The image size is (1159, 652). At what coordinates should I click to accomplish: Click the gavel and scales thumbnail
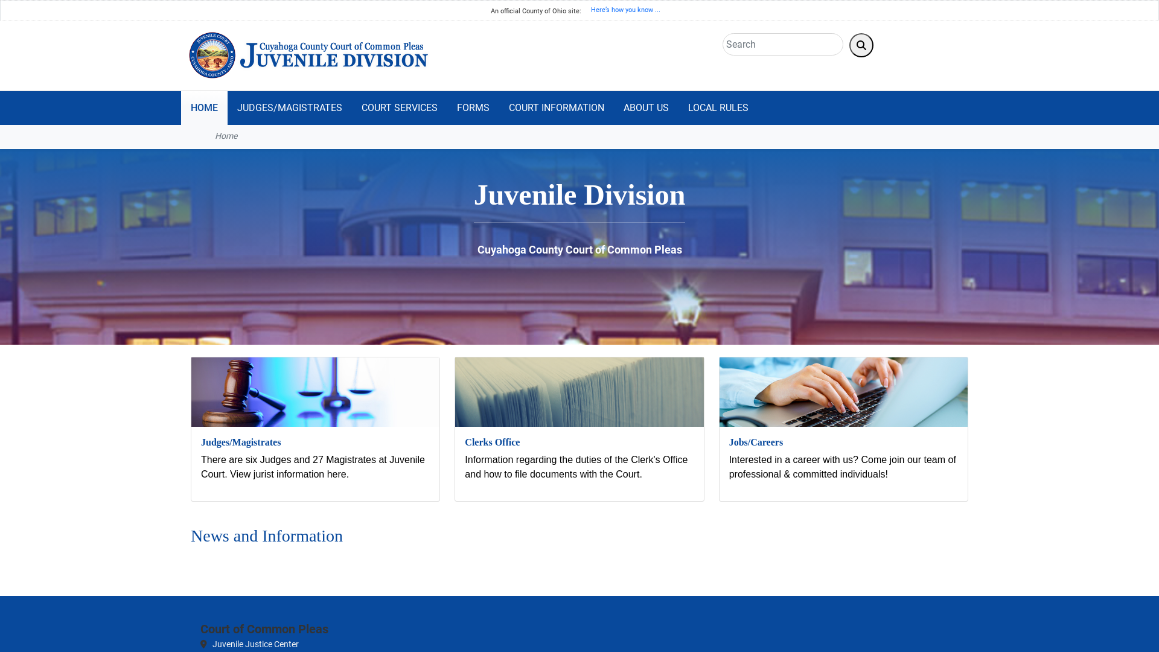[x=315, y=392]
